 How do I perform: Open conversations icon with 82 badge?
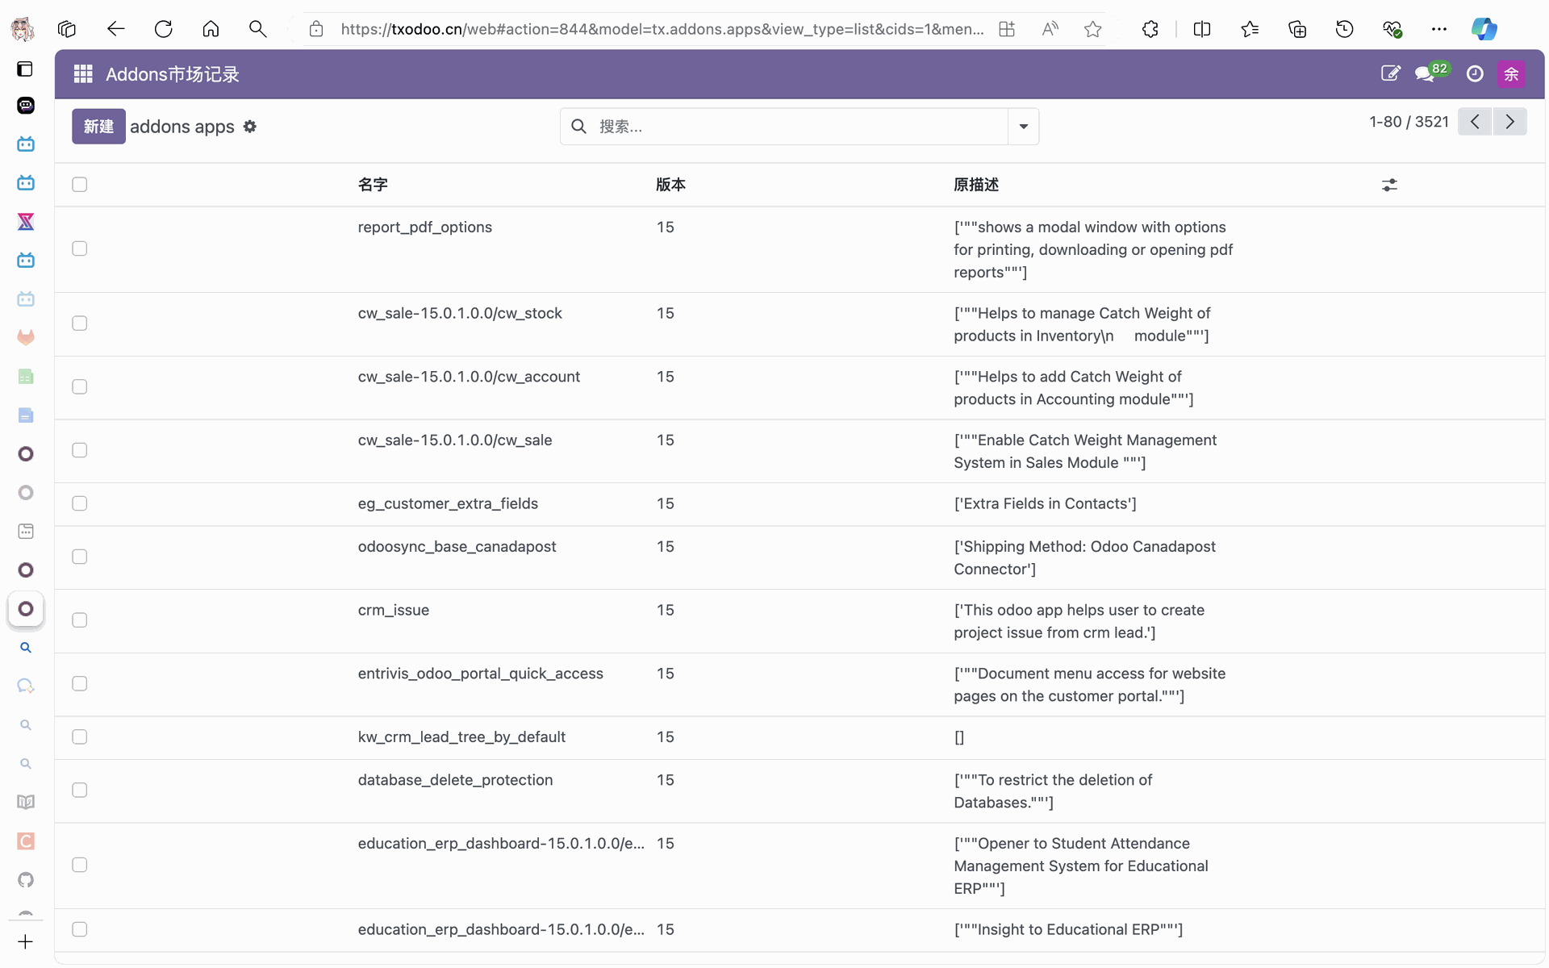[1431, 73]
